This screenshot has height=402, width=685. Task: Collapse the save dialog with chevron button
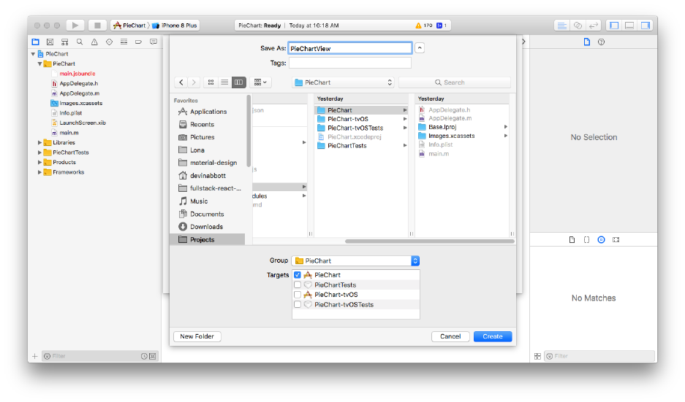pos(420,48)
